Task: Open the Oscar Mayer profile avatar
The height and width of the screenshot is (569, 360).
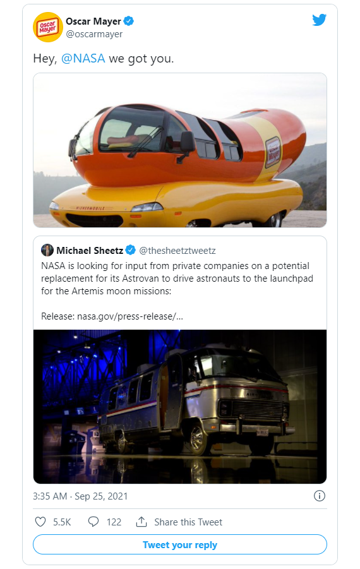Action: [x=48, y=27]
